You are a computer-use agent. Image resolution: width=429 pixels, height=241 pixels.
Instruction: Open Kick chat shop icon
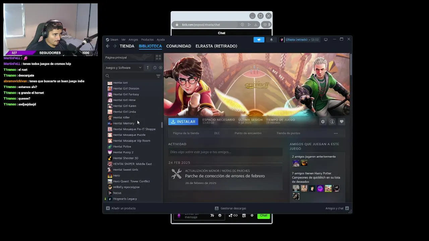[244, 216]
